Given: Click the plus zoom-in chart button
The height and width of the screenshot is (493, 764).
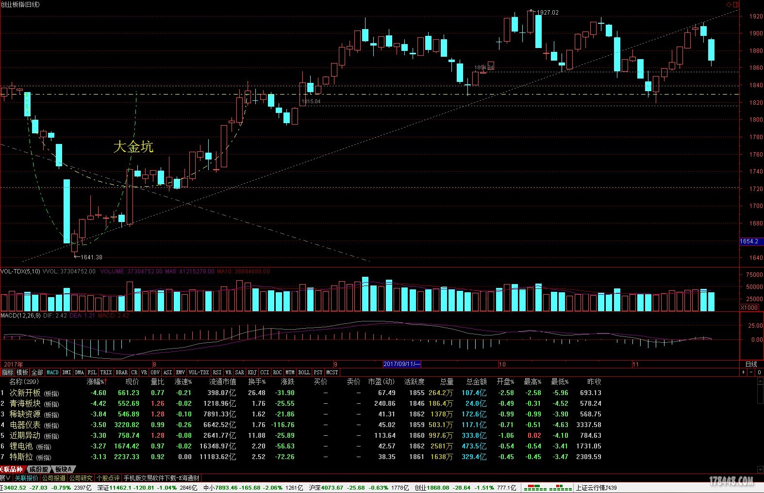Looking at the screenshot, I should pyautogui.click(x=743, y=372).
